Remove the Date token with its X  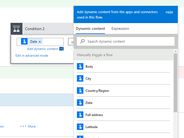tap(40, 42)
